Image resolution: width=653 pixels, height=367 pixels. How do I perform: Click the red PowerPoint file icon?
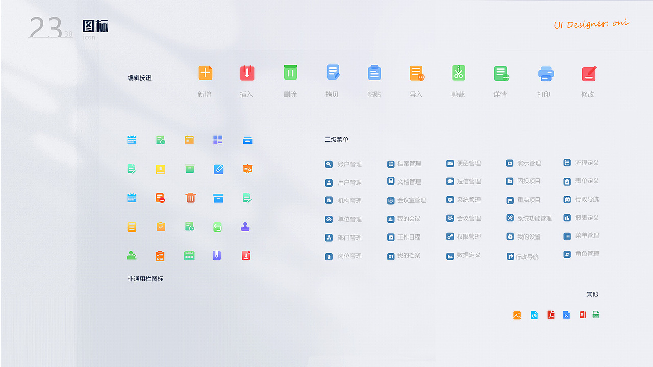(x=582, y=314)
